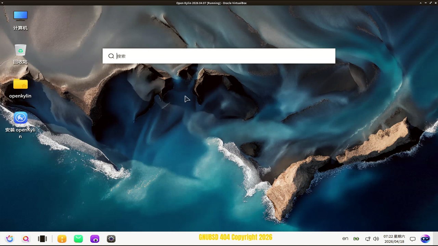Open the start menu launcher icon
438x246 pixels.
click(x=10, y=239)
